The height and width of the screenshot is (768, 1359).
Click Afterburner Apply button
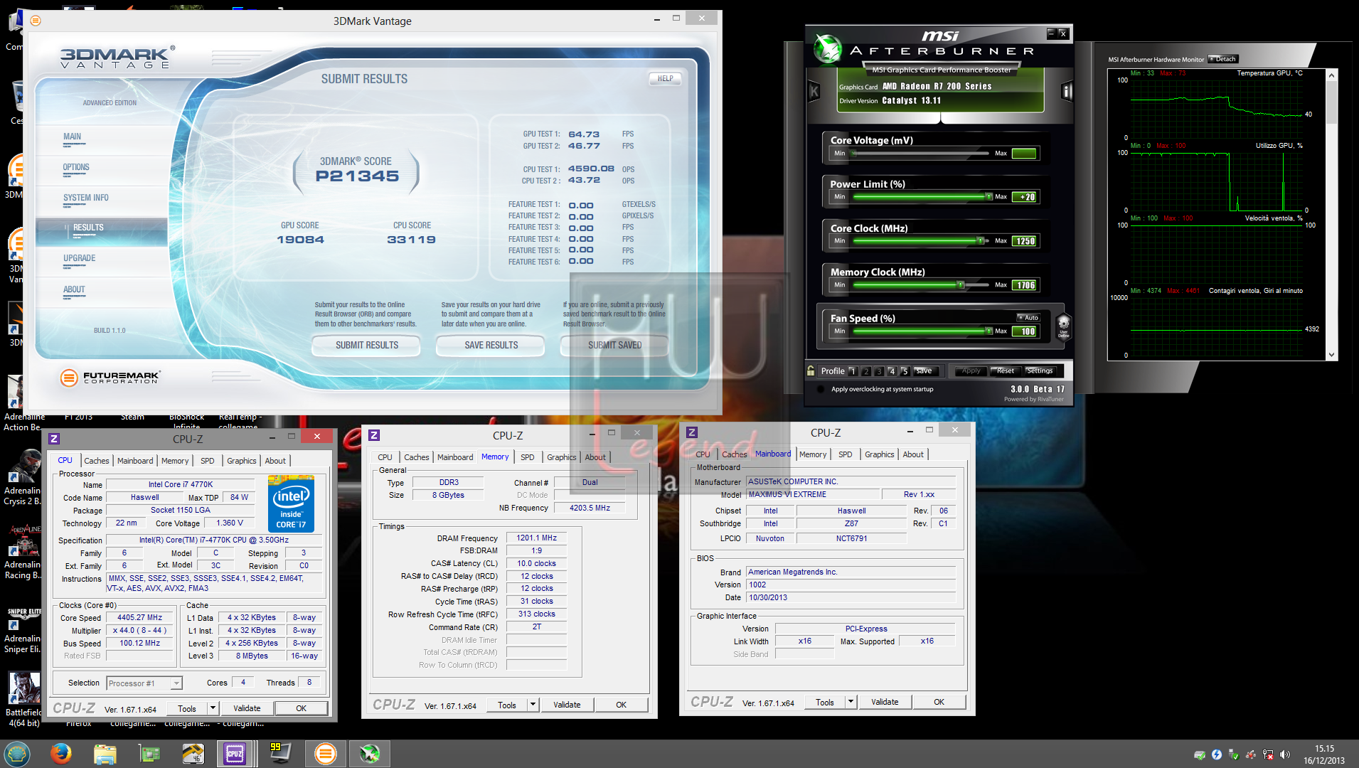[x=971, y=371]
